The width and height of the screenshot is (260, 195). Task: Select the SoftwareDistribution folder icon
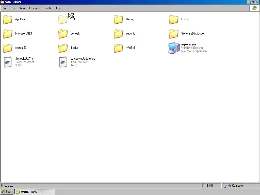pyautogui.click(x=174, y=34)
